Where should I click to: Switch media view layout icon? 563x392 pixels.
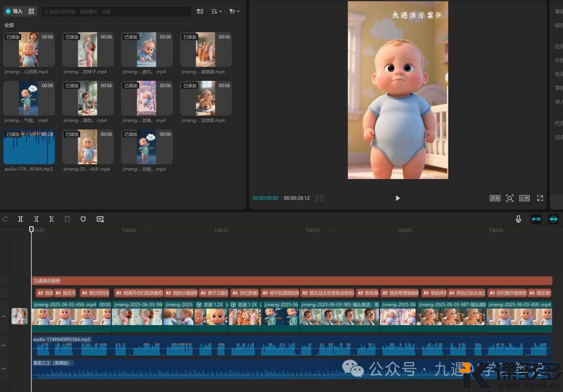200,11
